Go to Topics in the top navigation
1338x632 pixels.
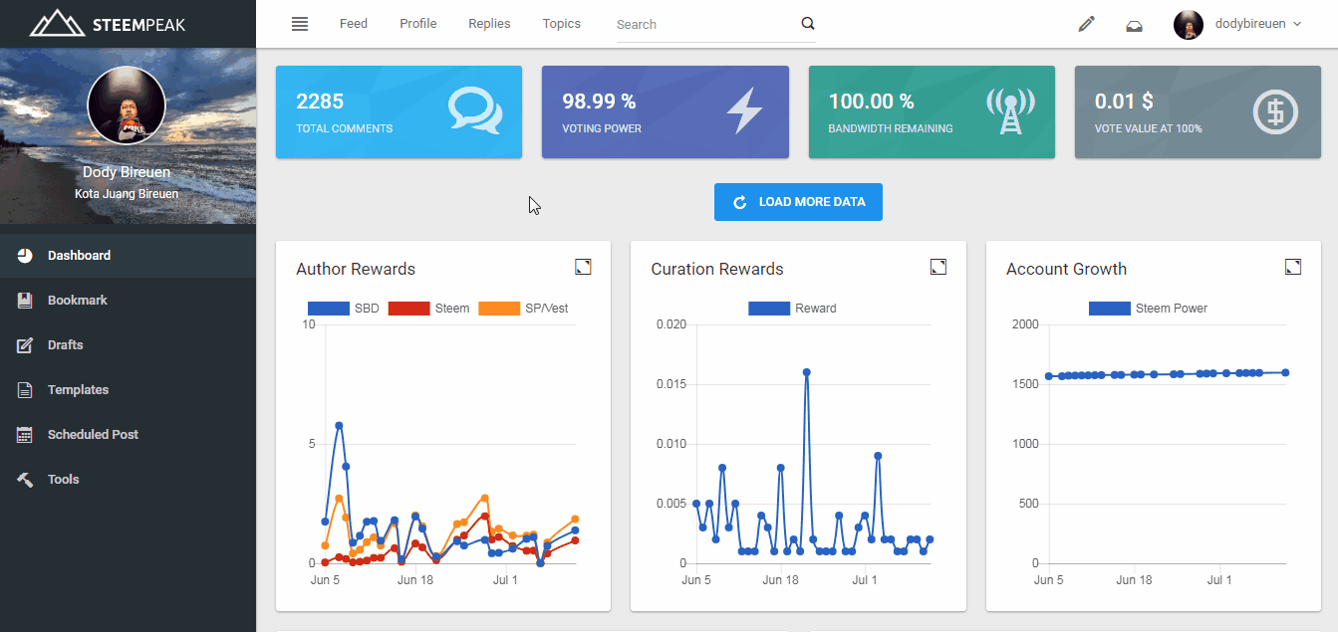562,24
